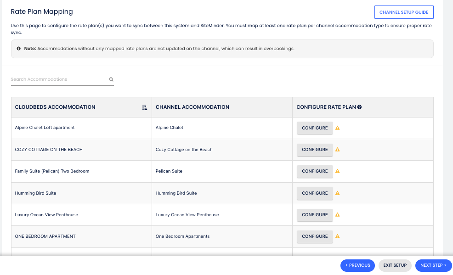Configure rate plan for Cozy Cottage
The height and width of the screenshot is (275, 453).
(315, 150)
